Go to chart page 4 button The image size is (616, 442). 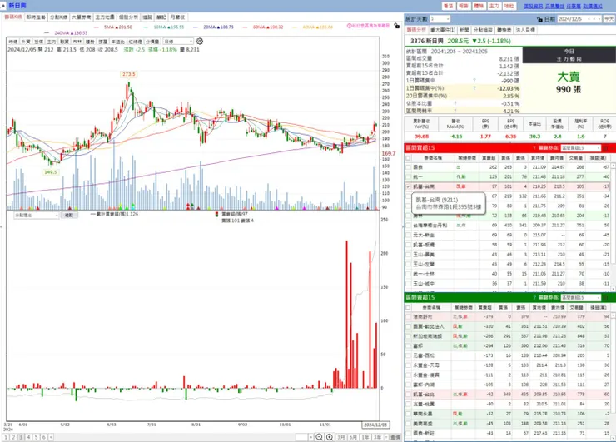[28, 437]
